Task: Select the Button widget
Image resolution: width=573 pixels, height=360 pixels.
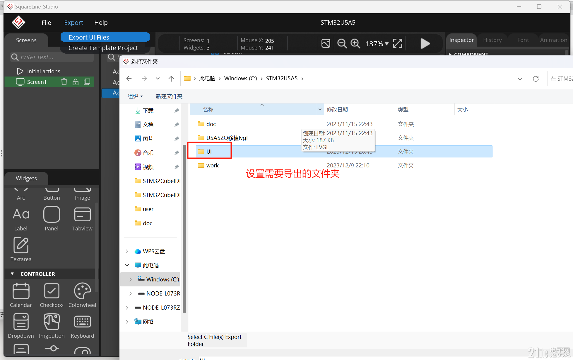Action: tap(52, 194)
